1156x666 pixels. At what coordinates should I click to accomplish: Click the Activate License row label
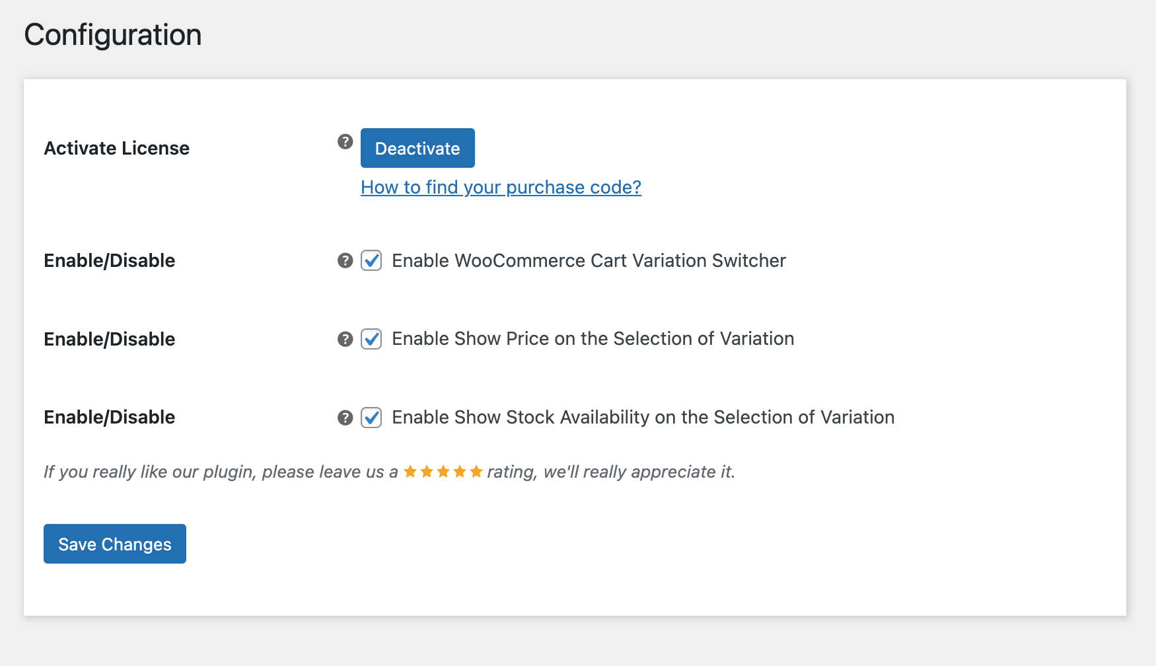click(116, 148)
